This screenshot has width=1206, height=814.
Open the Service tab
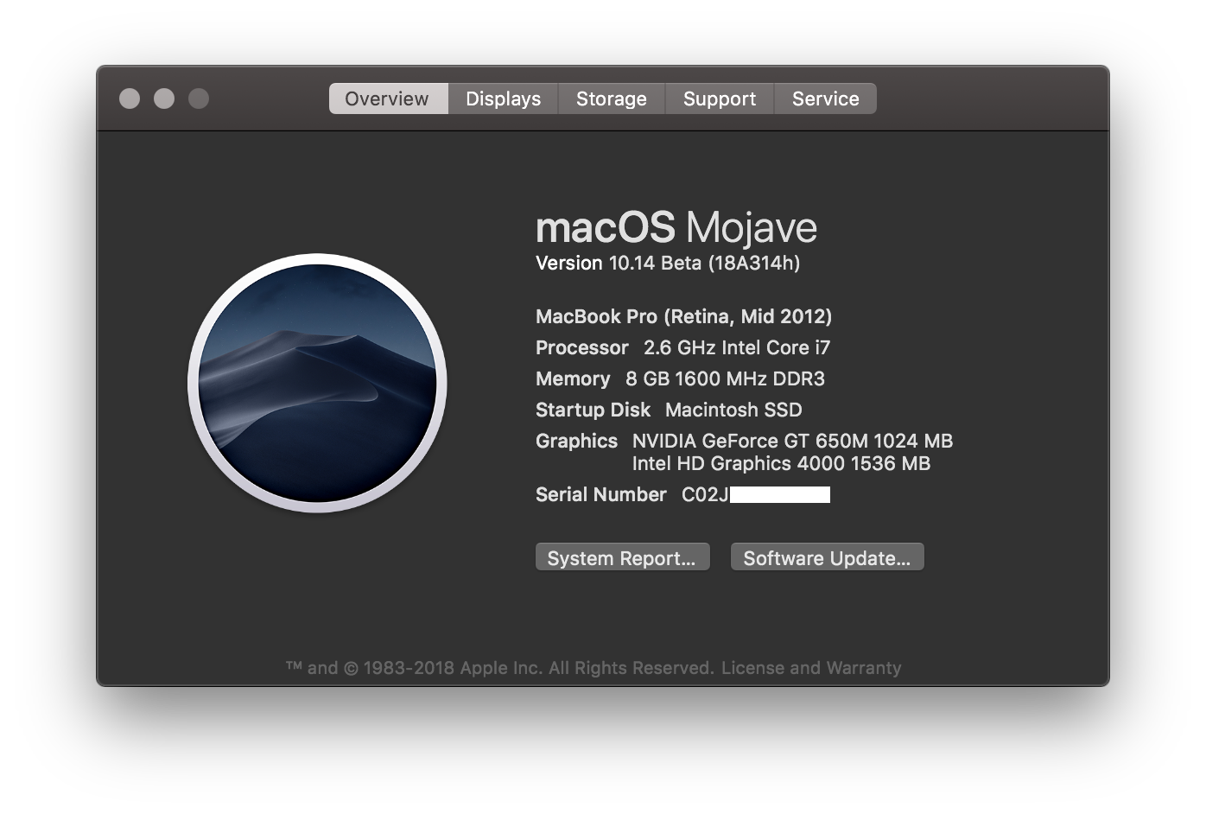point(825,99)
